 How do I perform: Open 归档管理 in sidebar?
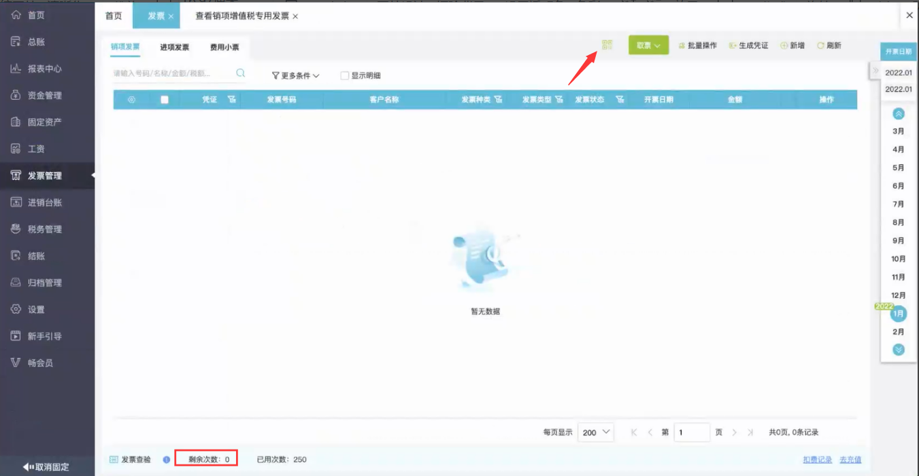pos(47,282)
